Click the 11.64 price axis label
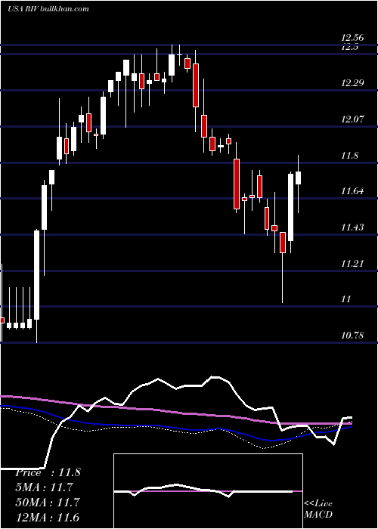This screenshot has width=378, height=529. pyautogui.click(x=352, y=191)
